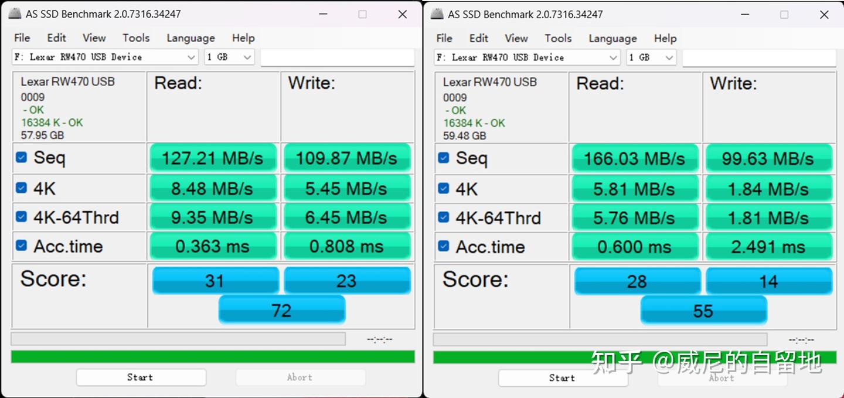This screenshot has height=398, width=844.
Task: Select 4K read result 5.81 MB/s
Action: click(x=635, y=189)
